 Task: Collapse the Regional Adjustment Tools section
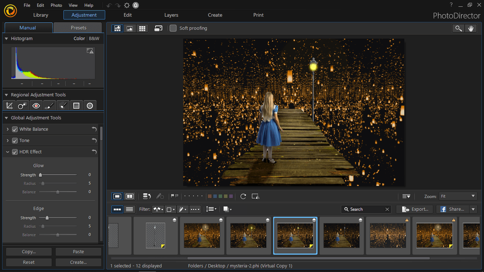tap(6, 95)
